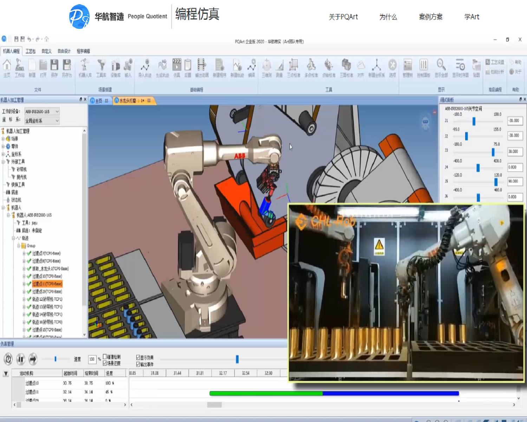The image size is (527, 422).
Task: Switch to the 工艺包 ribbon tab
Action: pyautogui.click(x=31, y=51)
